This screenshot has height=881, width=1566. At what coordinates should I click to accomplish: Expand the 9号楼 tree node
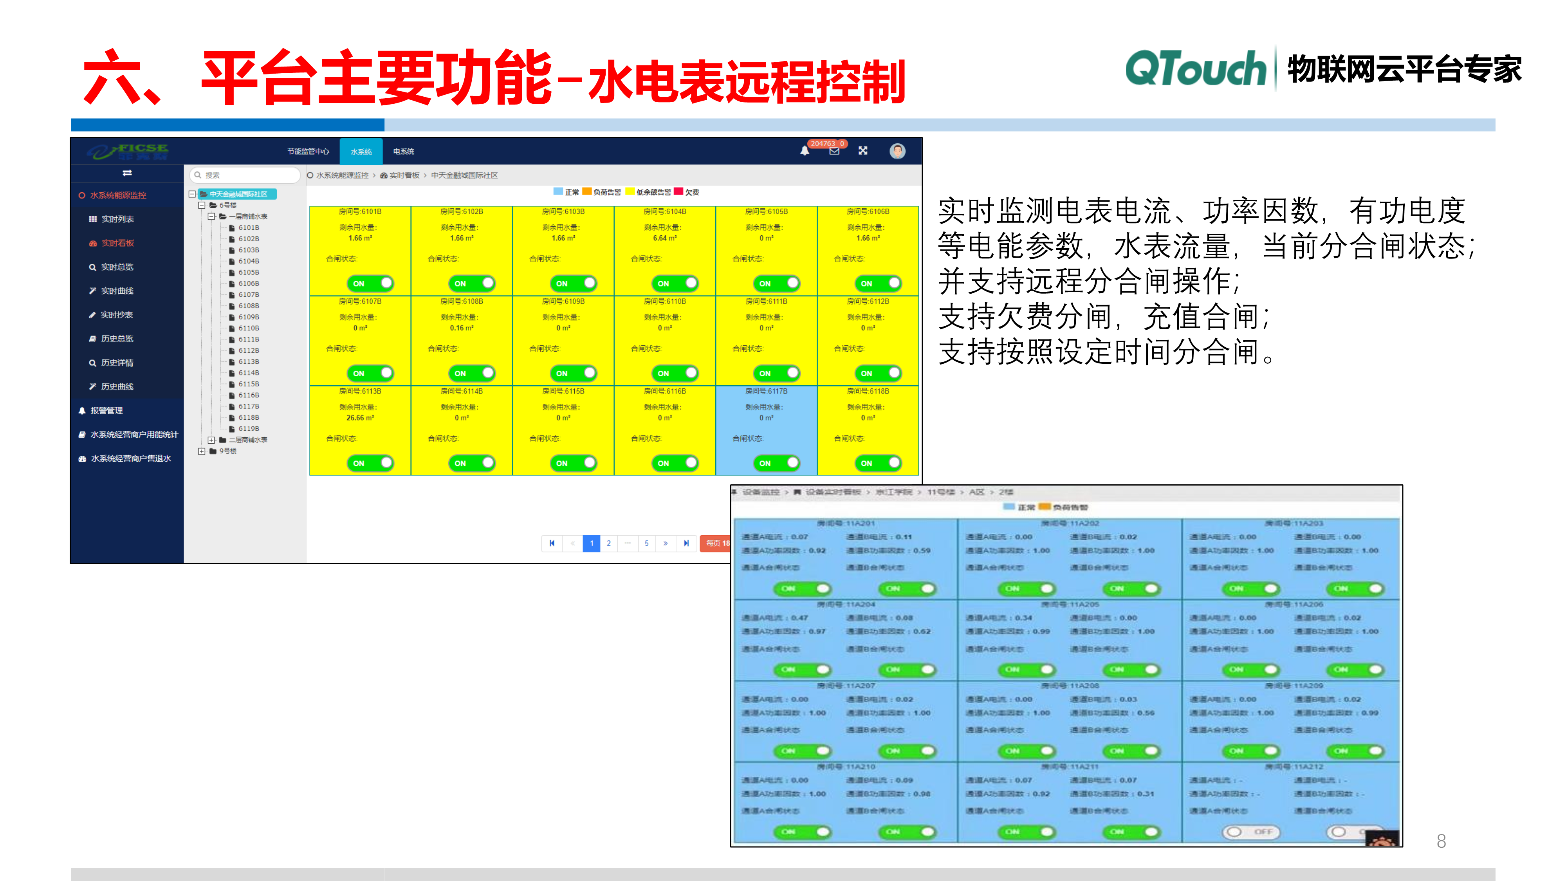click(x=201, y=451)
